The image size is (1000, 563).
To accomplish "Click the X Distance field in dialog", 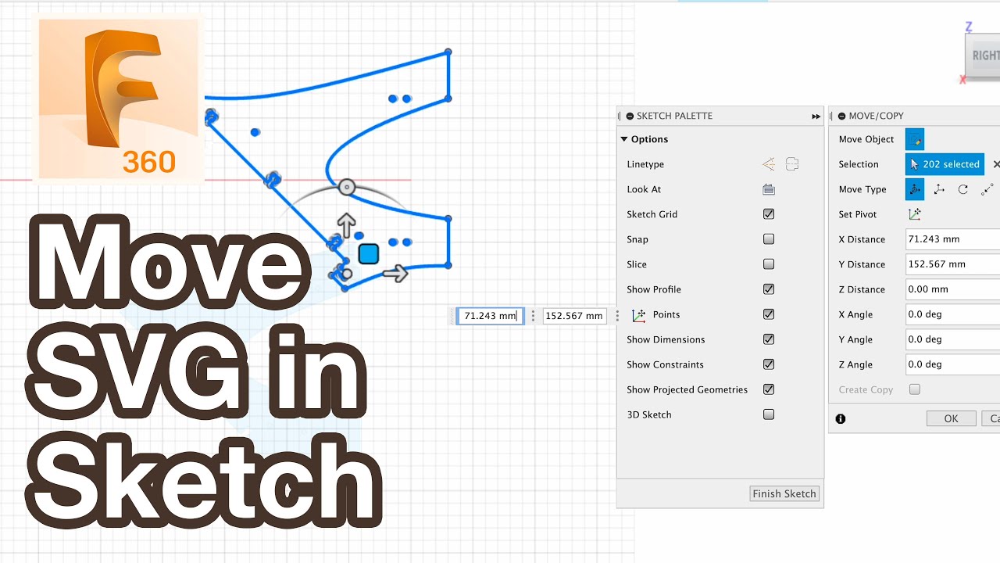I will coord(952,239).
